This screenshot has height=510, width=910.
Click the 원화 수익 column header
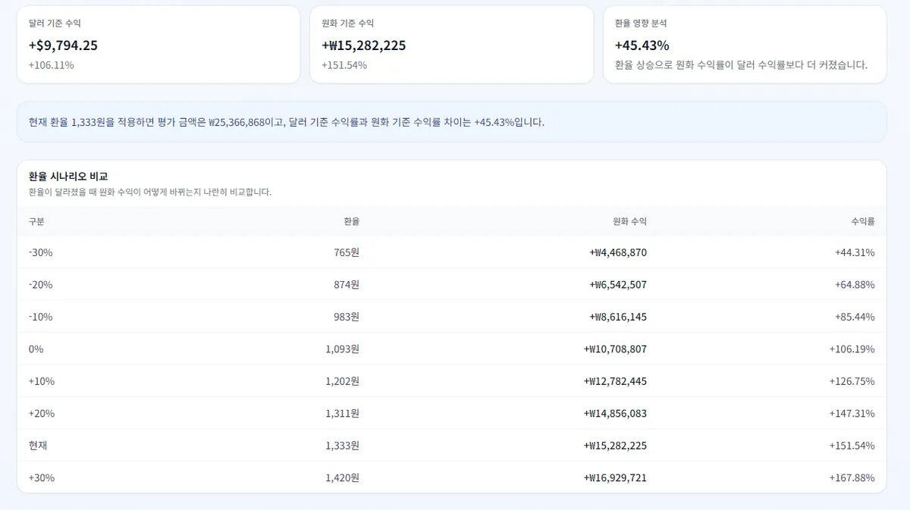[x=629, y=221]
